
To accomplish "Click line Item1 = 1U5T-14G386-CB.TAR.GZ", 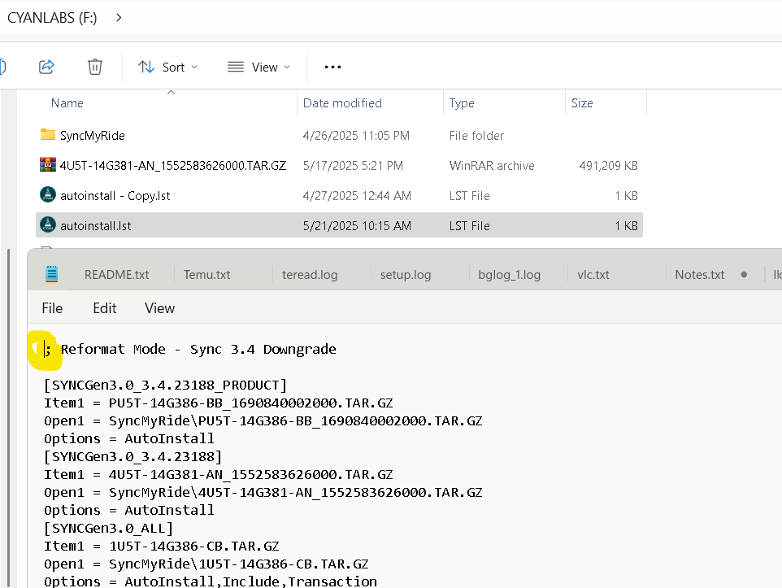I will pos(162,546).
